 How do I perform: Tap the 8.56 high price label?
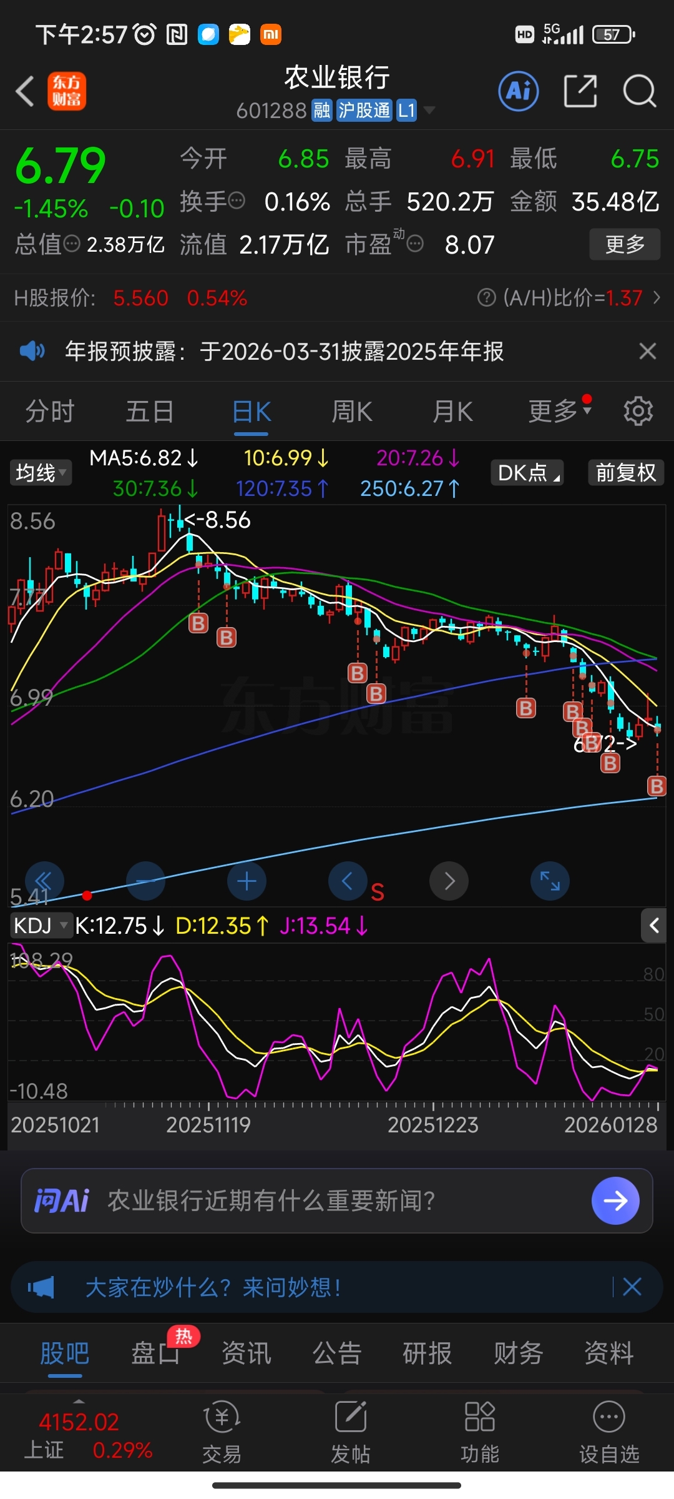(217, 520)
